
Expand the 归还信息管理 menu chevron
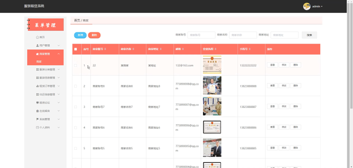pos(59,95)
